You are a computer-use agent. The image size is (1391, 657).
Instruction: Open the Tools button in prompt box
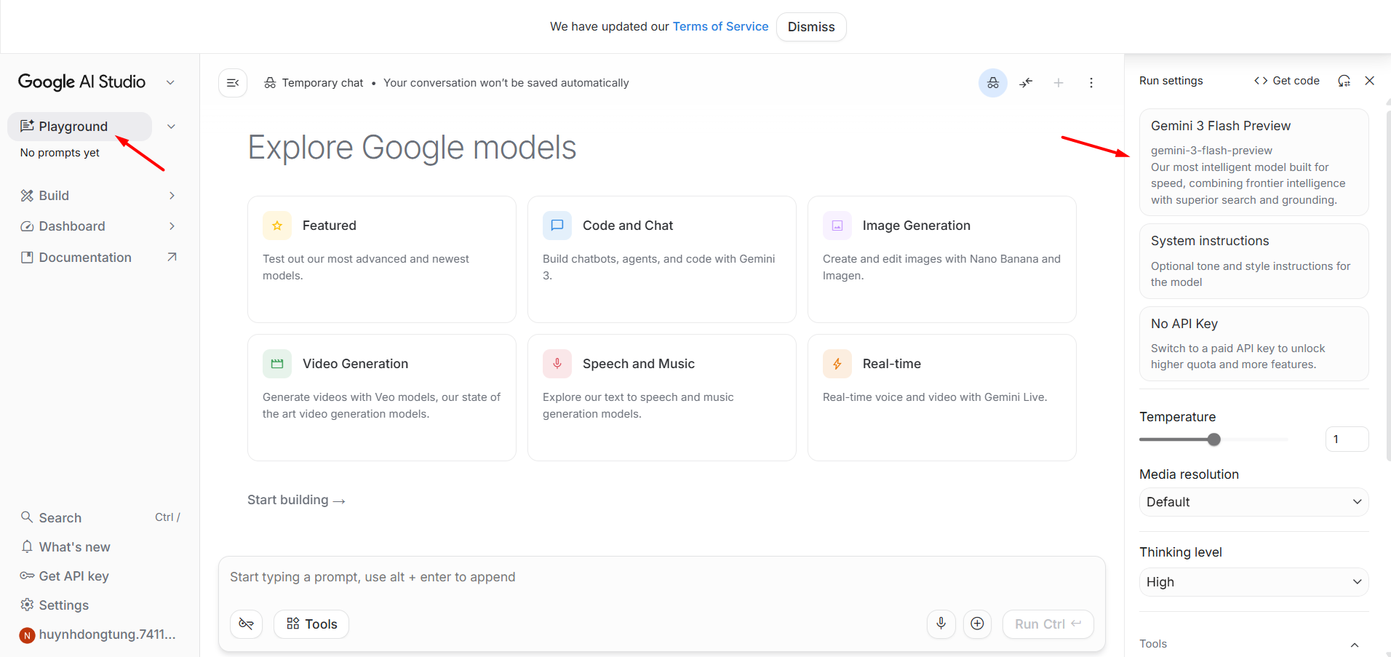(311, 624)
